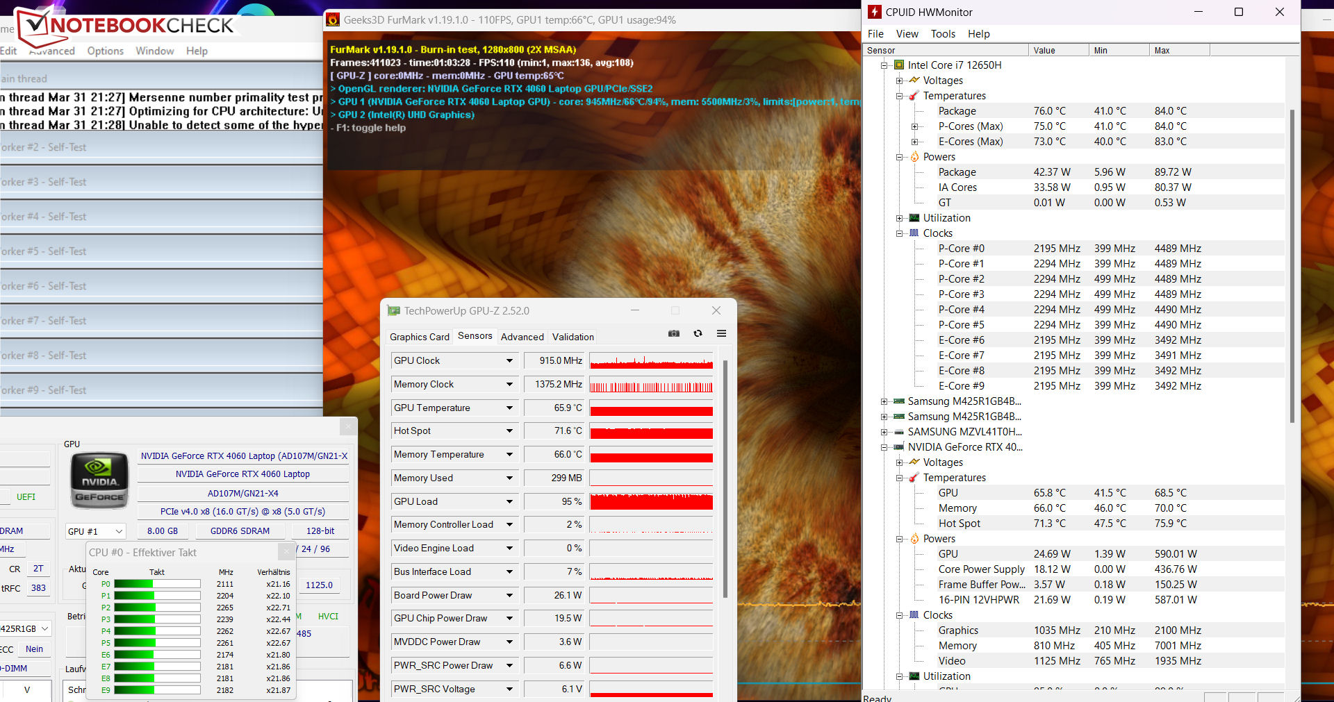Click the GDDR6 SDRAM field in CPU-Z
1334x702 pixels.
[240, 531]
